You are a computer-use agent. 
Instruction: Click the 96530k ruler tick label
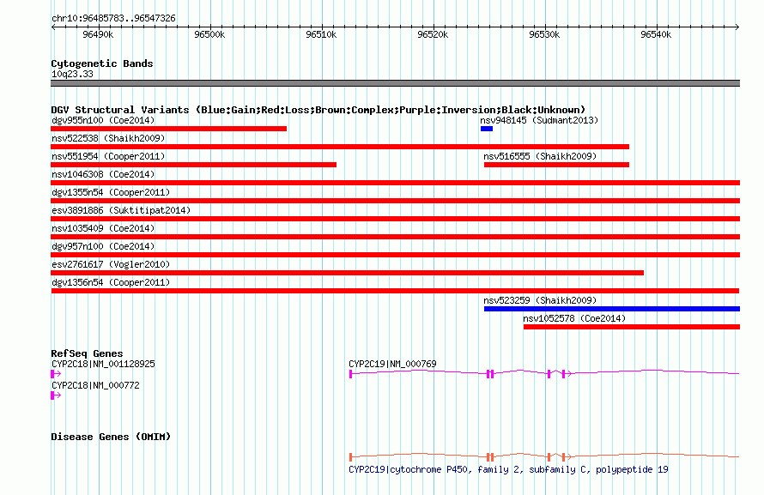click(544, 34)
